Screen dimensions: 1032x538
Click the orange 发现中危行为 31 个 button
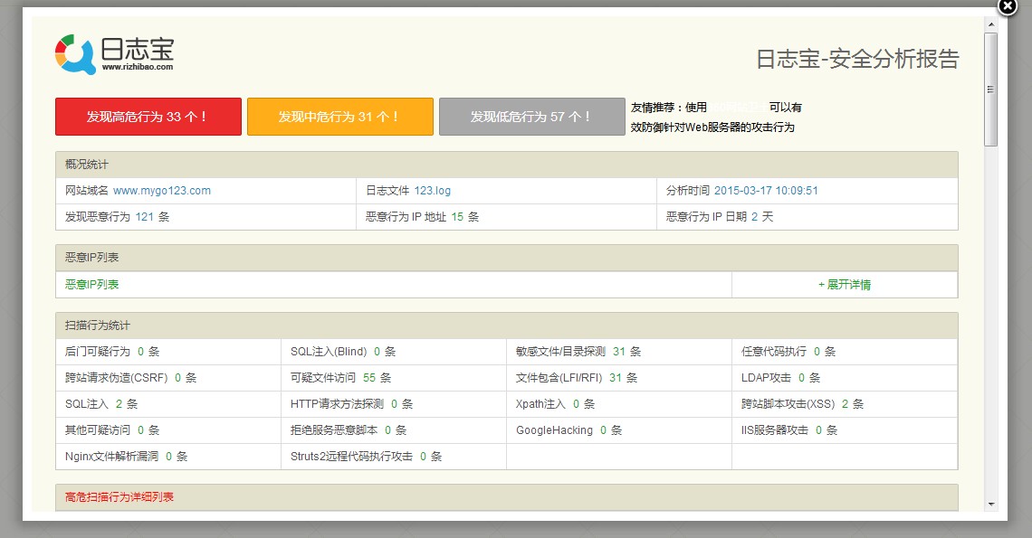340,117
